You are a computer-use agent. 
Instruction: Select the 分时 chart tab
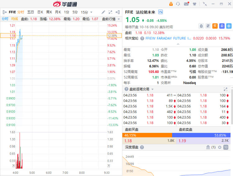[x=21, y=12]
